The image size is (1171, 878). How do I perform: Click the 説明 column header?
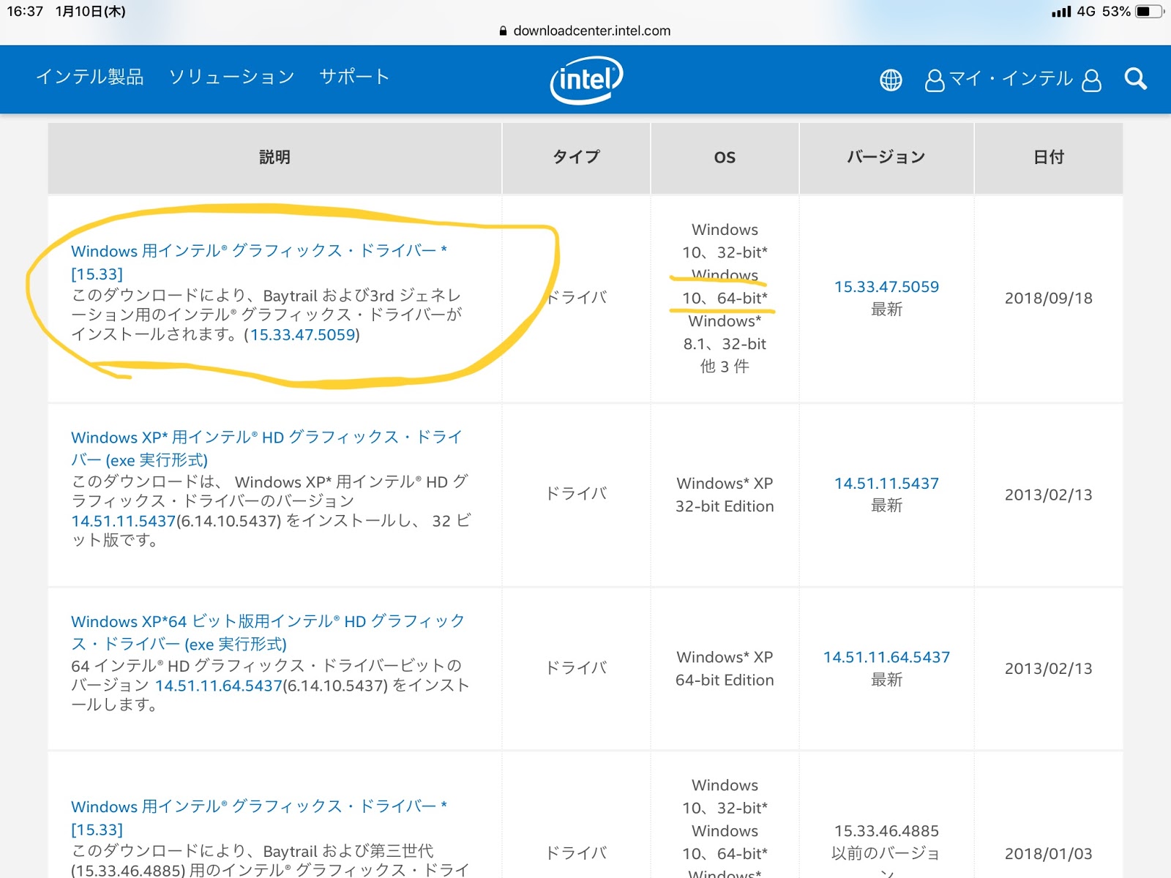[x=274, y=157]
